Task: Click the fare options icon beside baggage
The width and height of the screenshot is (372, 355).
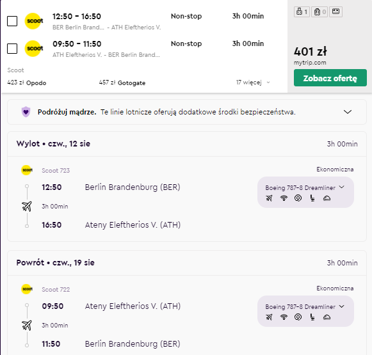Action: (x=336, y=12)
